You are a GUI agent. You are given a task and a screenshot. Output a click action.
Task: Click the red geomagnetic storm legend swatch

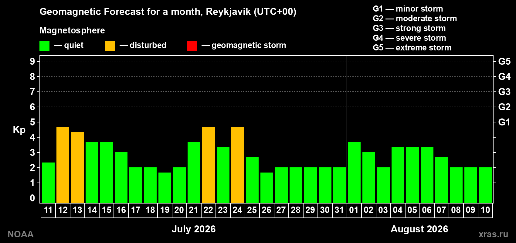pyautogui.click(x=192, y=46)
